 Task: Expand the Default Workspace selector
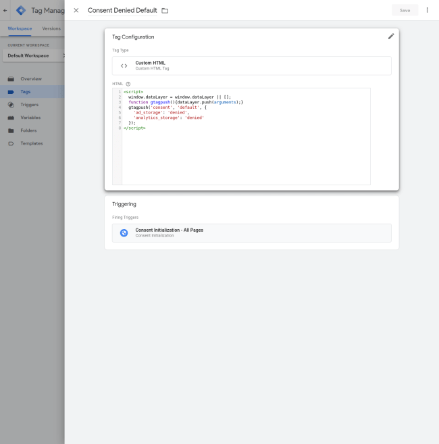click(x=34, y=55)
